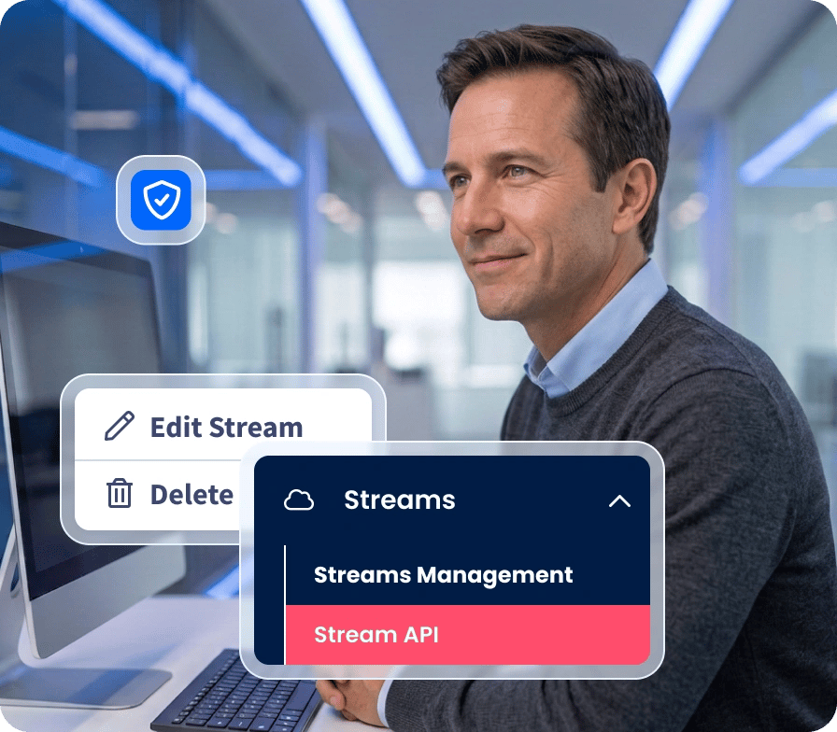Collapse the Streams section with the chevron
Screen dimensions: 837x732
pyautogui.click(x=619, y=501)
